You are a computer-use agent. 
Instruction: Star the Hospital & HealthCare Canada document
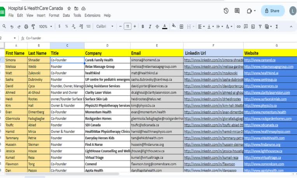tap(69, 9)
